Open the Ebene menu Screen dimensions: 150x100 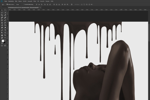point(20,1)
